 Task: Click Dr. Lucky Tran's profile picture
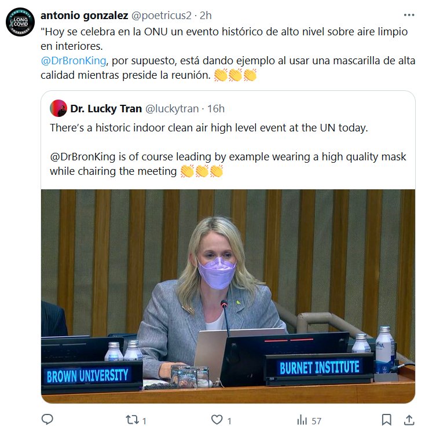[x=58, y=108]
